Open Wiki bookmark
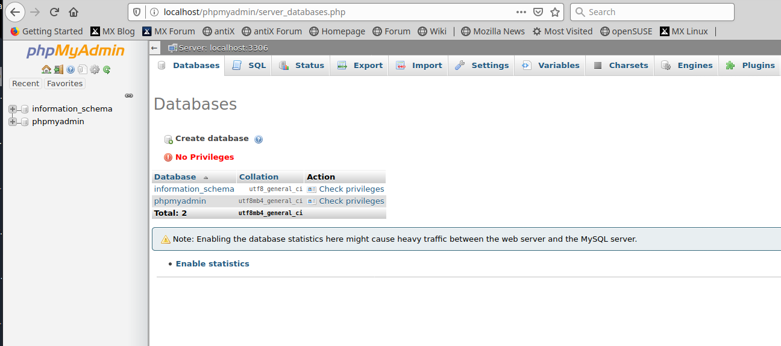The width and height of the screenshot is (781, 346). (432, 31)
